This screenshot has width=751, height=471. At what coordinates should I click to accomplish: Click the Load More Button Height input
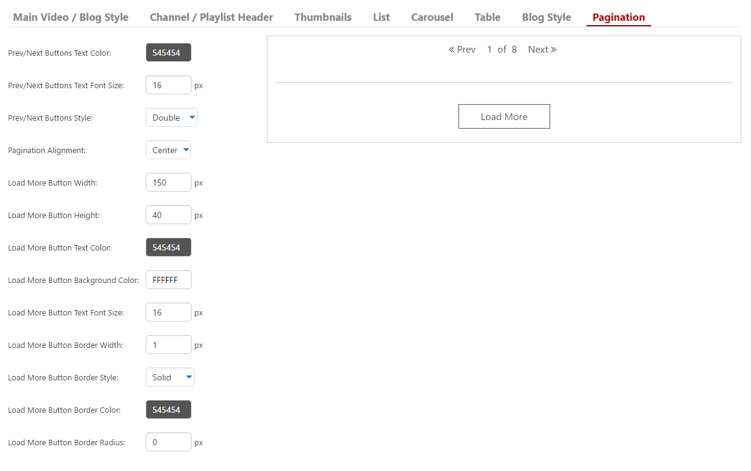pyautogui.click(x=168, y=215)
